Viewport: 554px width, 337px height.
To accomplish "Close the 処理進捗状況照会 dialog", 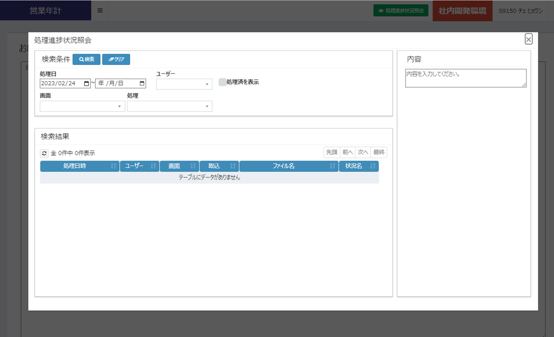I will pyautogui.click(x=528, y=39).
